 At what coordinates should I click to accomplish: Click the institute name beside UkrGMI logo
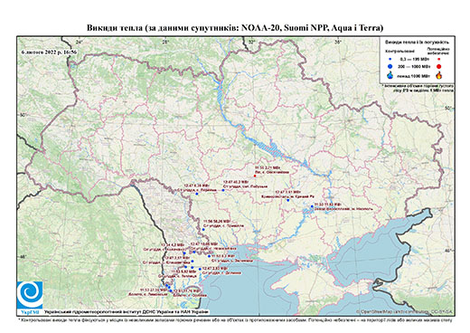point(127,312)
